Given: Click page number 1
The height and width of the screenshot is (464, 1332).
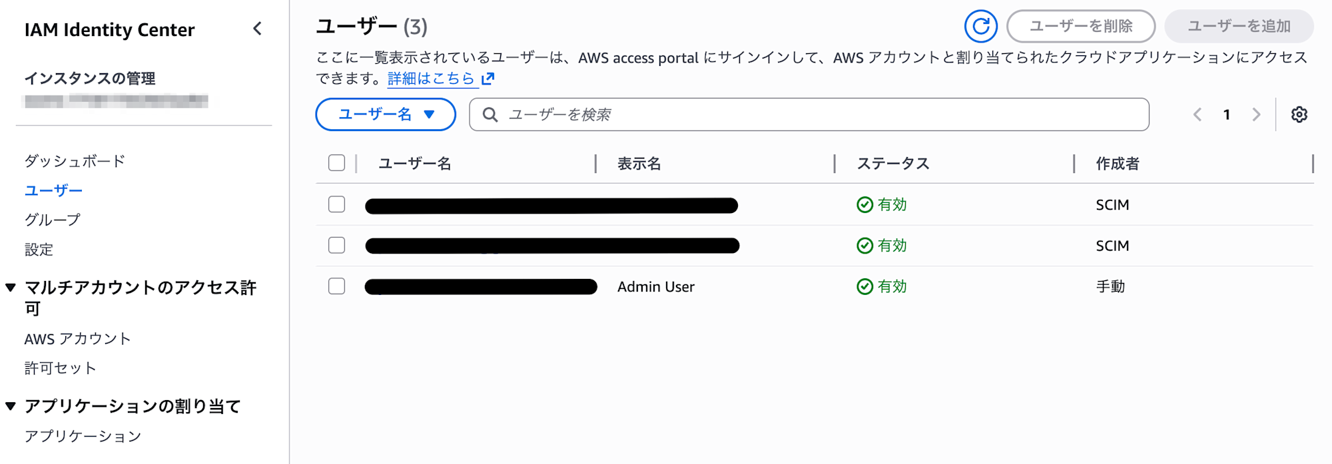Looking at the screenshot, I should tap(1226, 115).
